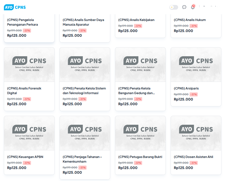The height and width of the screenshot is (181, 227).
Task: Open (CPNS) Pengelola Penanganan Perkara package
Action: click(x=23, y=22)
